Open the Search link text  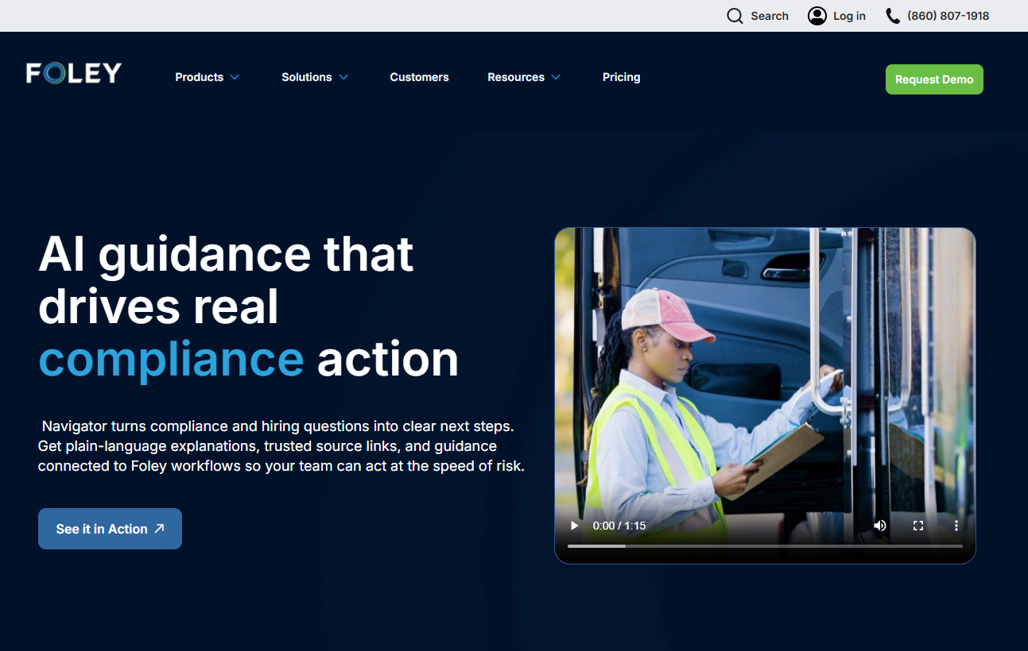[770, 16]
